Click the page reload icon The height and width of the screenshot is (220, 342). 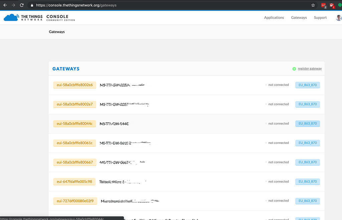tap(22, 5)
